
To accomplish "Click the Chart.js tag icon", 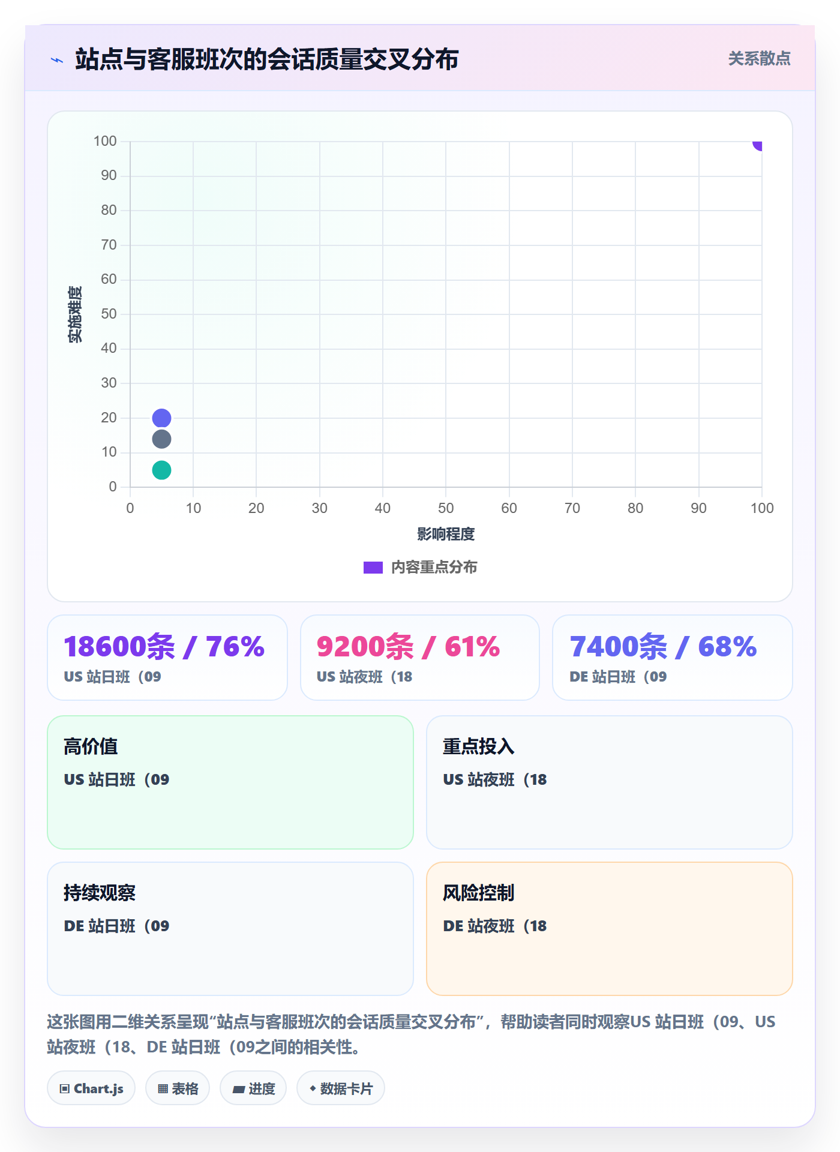I will point(65,1088).
